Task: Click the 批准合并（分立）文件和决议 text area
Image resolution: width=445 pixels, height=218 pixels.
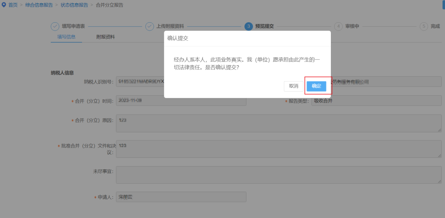Action: pos(279,149)
